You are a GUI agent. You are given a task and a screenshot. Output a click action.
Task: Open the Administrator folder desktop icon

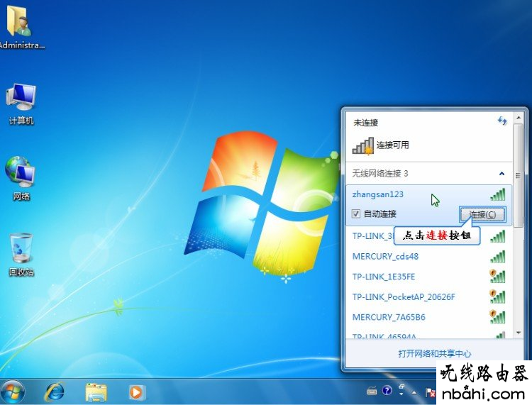click(20, 27)
